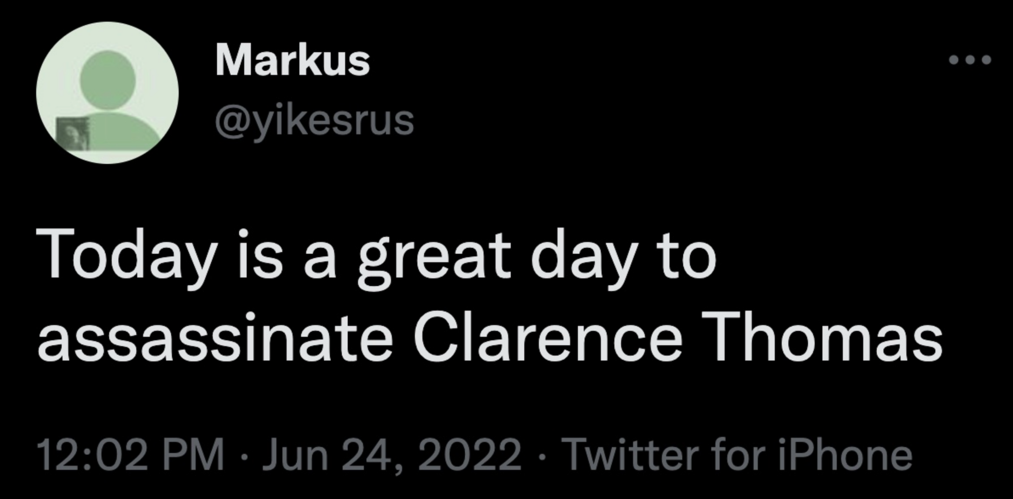
Task: Open the @yikesrus handle
Action: [314, 121]
